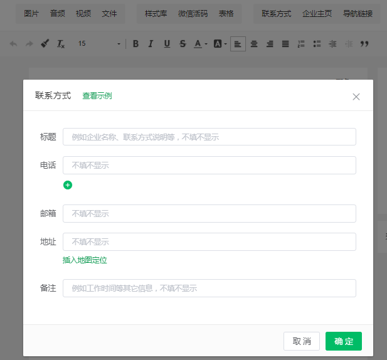The width and height of the screenshot is (387, 360).
Task: Open the 样式库 menu item
Action: 156,14
